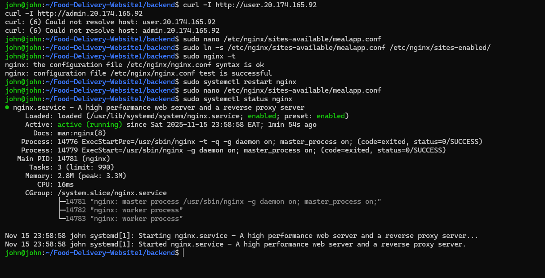Place the cursor at the final shell prompt
545x278 pixels.
tap(183, 252)
